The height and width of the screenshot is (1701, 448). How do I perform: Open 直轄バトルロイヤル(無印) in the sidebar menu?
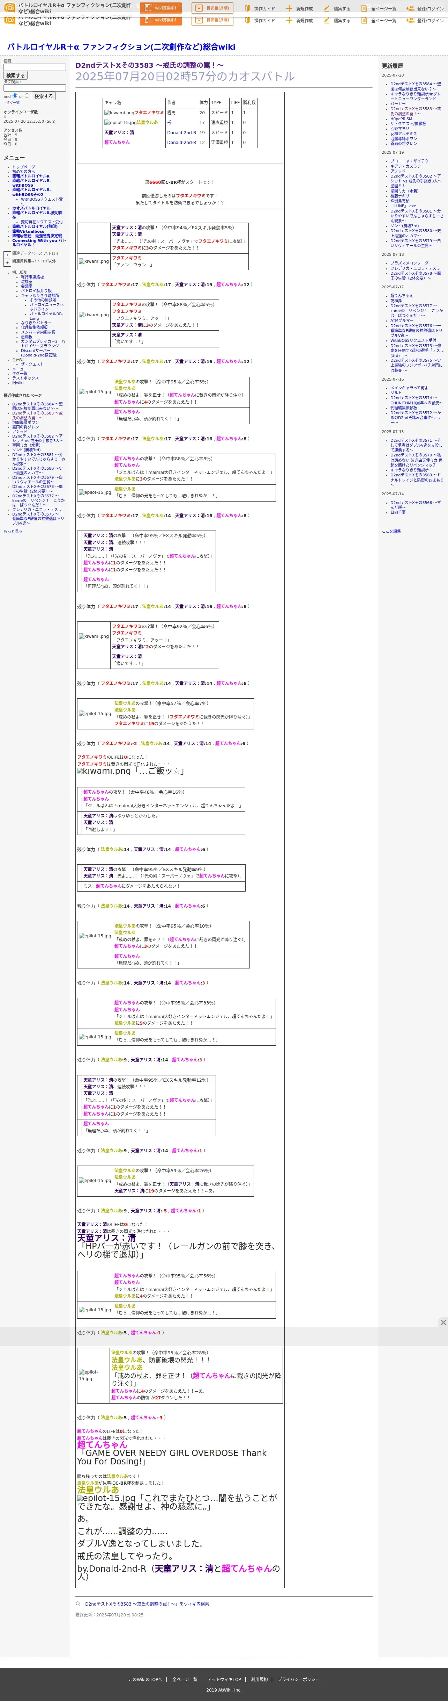[34, 226]
